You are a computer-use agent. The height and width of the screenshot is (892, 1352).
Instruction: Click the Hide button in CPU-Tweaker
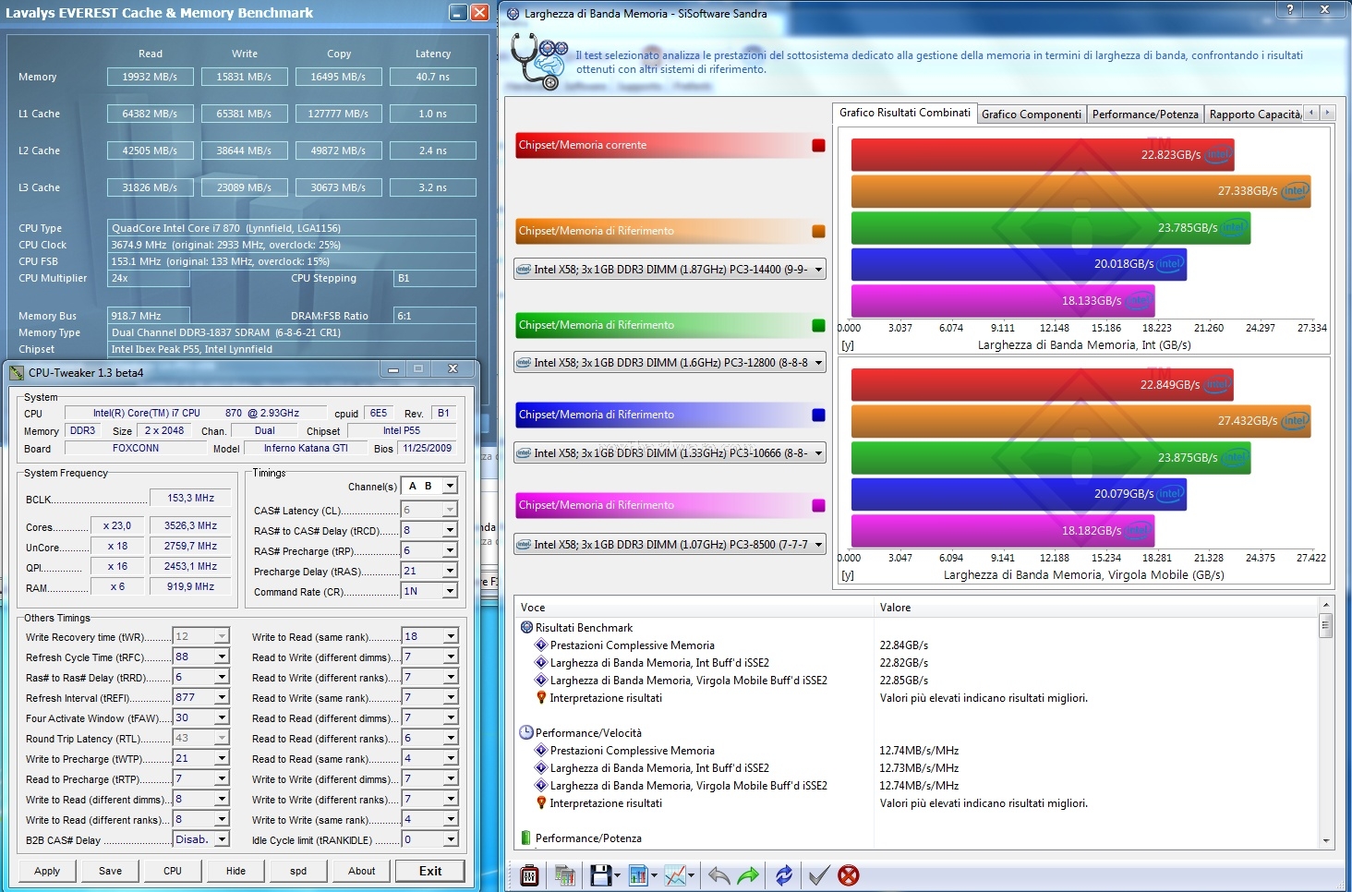pyautogui.click(x=235, y=871)
